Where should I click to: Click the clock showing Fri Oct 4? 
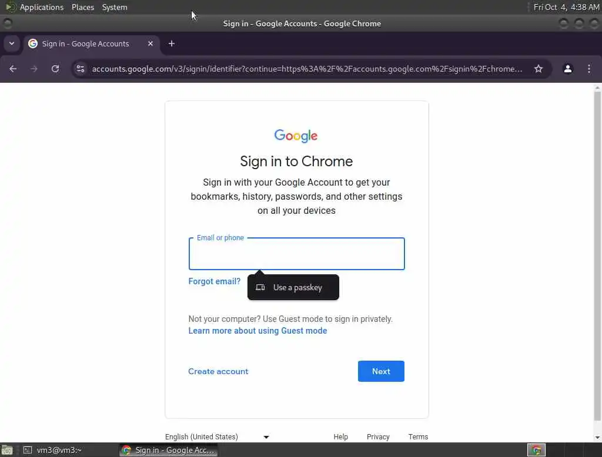(566, 7)
